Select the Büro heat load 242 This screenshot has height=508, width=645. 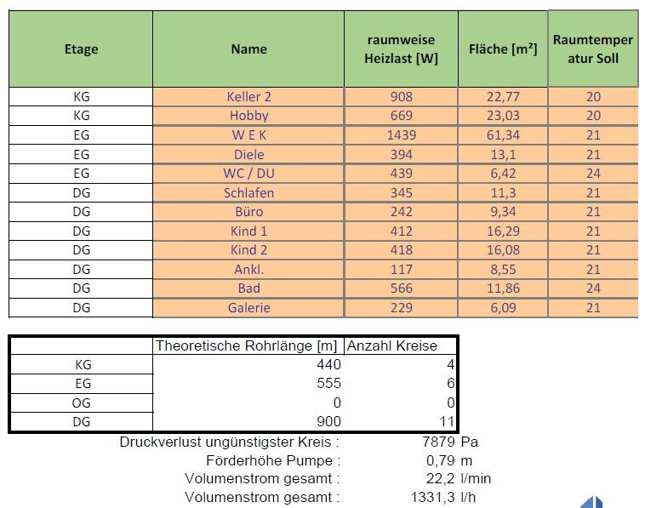pos(401,212)
